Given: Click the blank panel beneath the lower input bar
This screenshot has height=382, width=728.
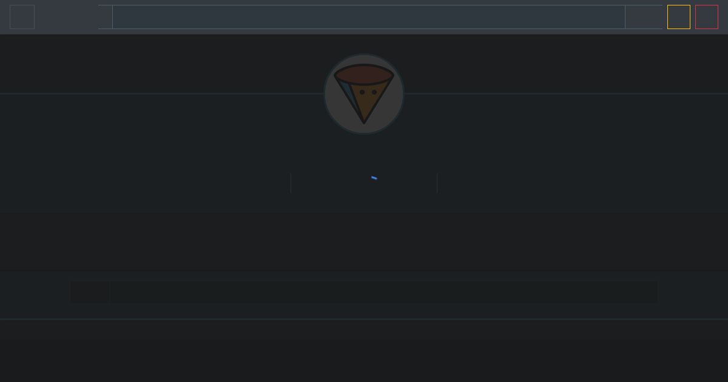Looking at the screenshot, I should [364, 351].
